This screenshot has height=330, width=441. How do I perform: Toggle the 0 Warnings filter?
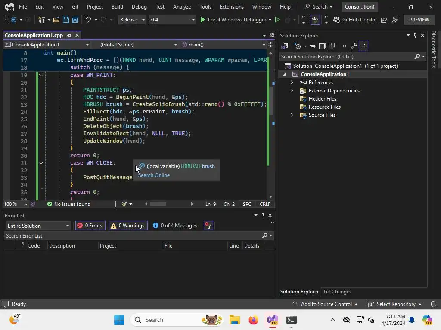tap(128, 226)
